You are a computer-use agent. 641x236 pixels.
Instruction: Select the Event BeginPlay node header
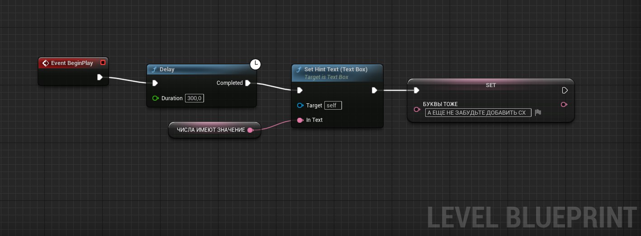(x=73, y=63)
